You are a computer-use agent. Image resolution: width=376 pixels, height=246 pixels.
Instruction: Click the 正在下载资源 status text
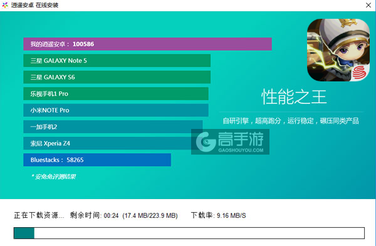coord(39,215)
